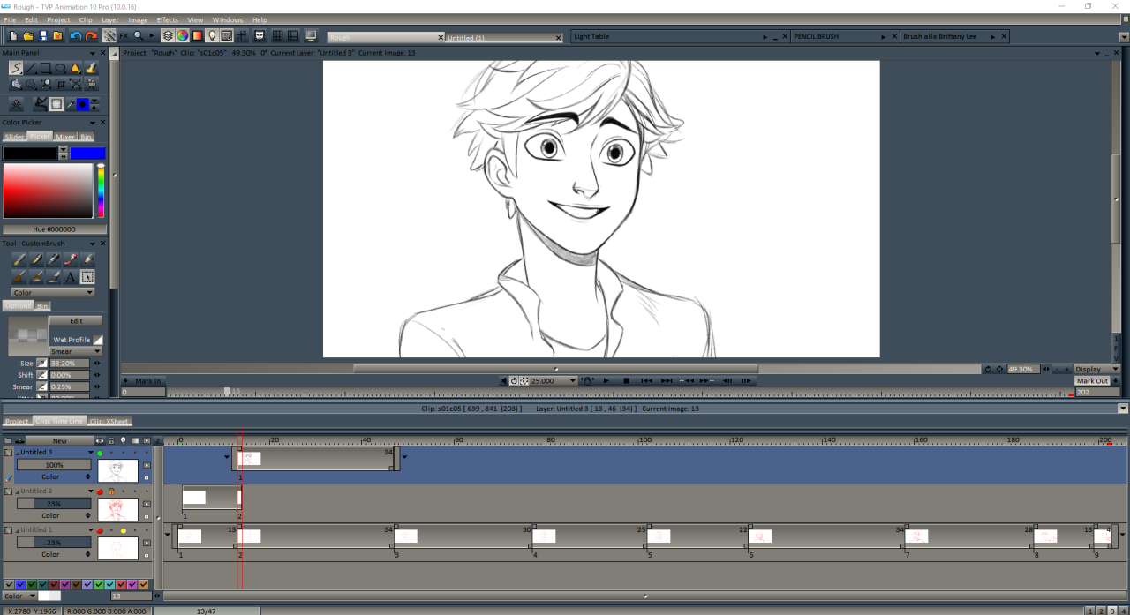
Task: Select the freehand stroke tool in Main Panel
Action: click(x=16, y=68)
